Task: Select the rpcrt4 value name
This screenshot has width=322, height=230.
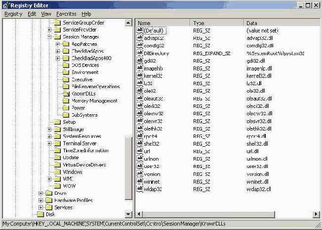Action: [151, 136]
